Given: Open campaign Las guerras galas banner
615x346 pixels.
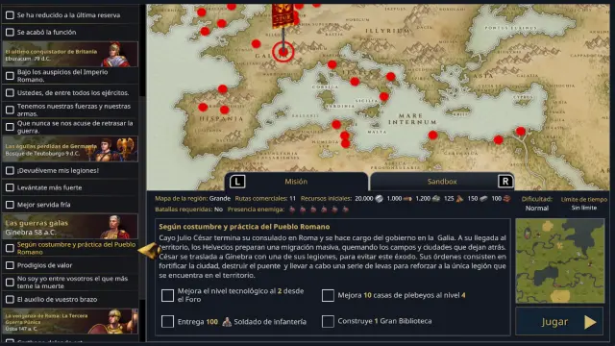Looking at the screenshot, I should pyautogui.click(x=70, y=227).
